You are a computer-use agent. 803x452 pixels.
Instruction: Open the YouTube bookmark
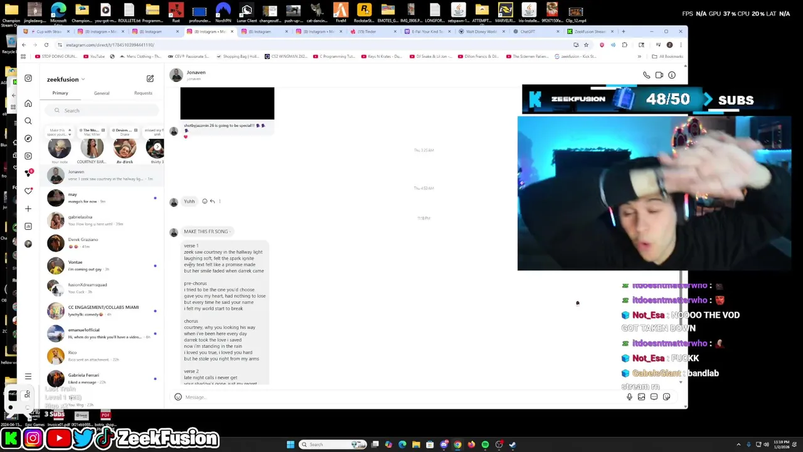click(95, 56)
